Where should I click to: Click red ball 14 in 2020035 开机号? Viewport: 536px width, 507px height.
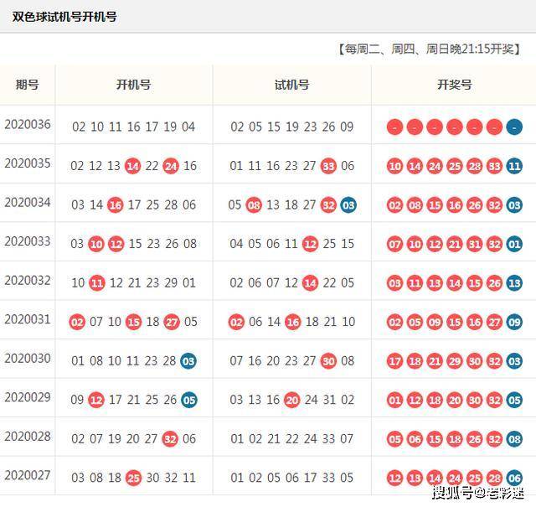click(x=132, y=166)
